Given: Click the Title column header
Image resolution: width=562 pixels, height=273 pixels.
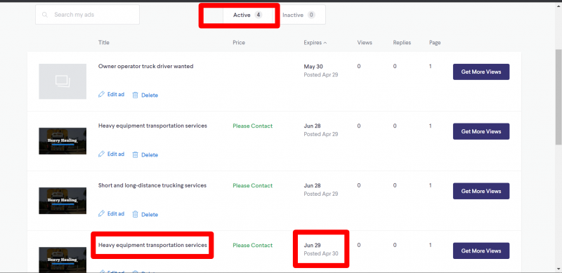Looking at the screenshot, I should (x=104, y=43).
